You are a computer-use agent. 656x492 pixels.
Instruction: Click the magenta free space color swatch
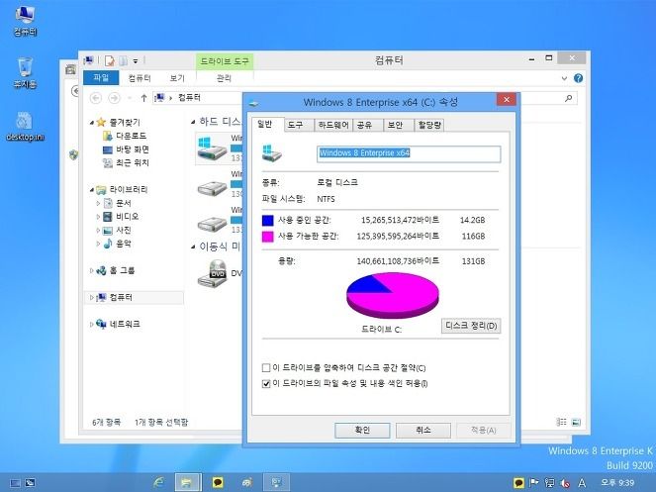click(x=267, y=237)
